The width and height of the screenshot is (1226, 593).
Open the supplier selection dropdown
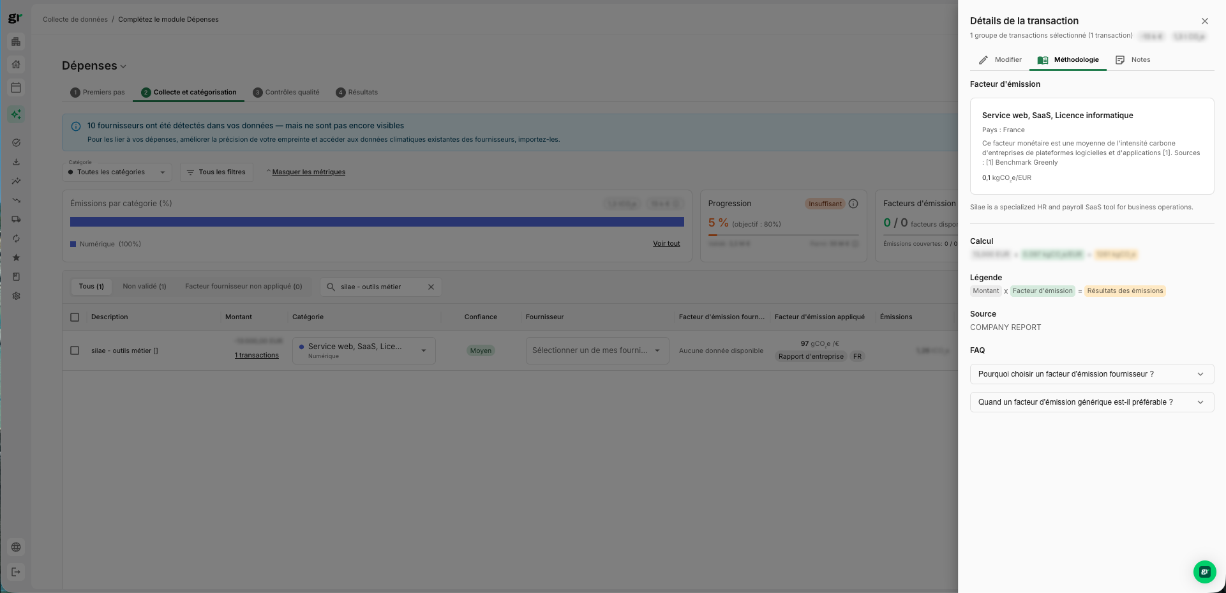[597, 350]
